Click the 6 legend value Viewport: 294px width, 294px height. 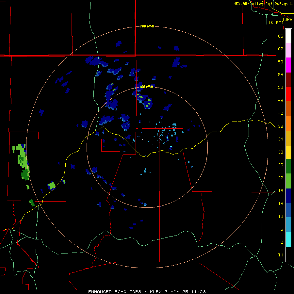[x=282, y=229]
